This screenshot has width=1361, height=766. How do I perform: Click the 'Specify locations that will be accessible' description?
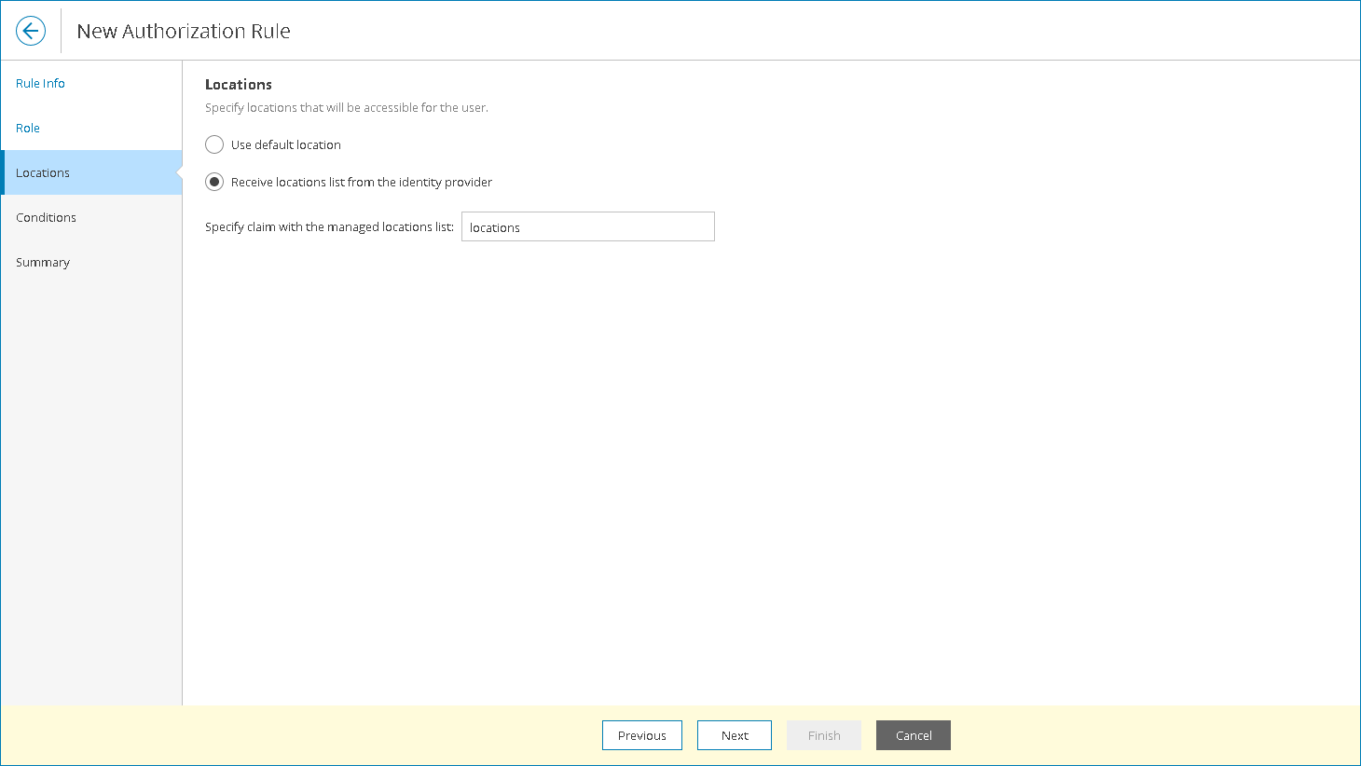347,107
